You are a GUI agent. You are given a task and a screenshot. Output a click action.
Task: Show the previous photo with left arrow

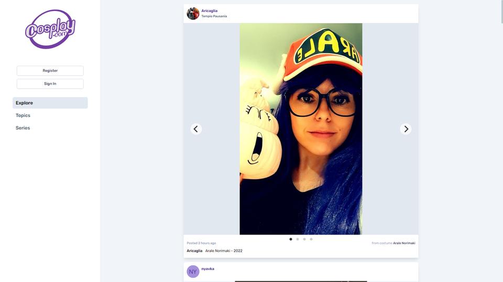196,129
